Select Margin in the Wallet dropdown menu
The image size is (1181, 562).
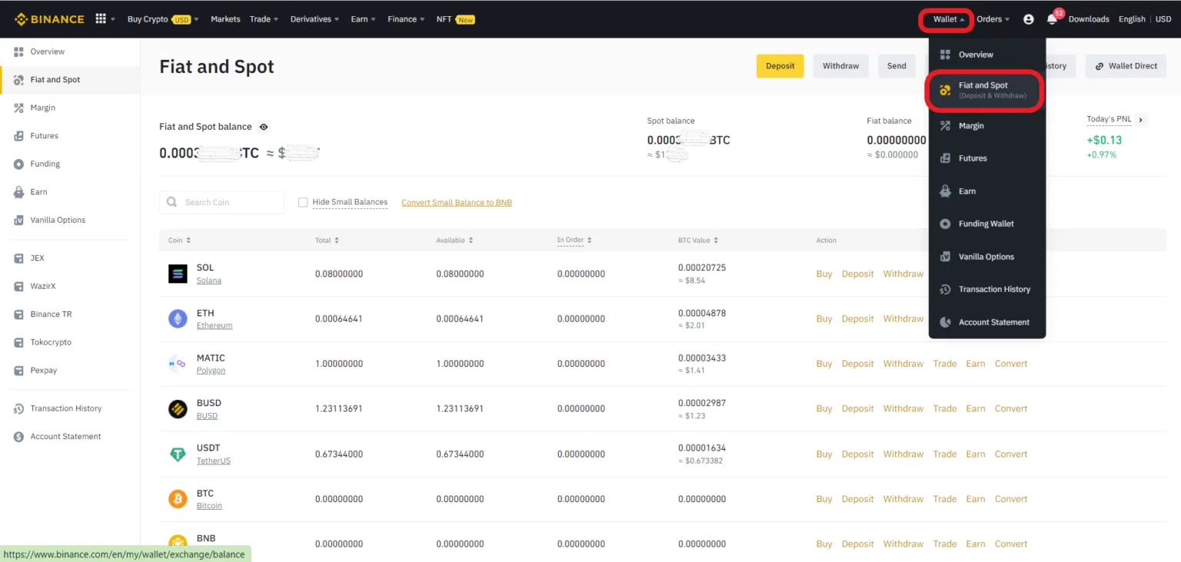coord(987,125)
